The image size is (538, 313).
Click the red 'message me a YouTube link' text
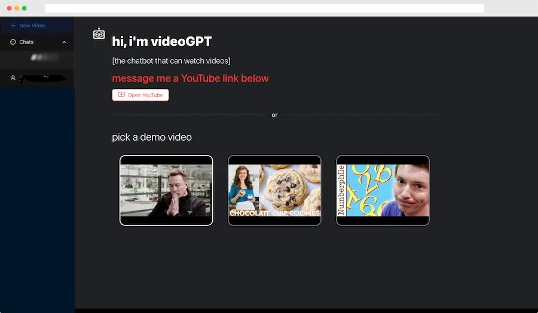[190, 78]
